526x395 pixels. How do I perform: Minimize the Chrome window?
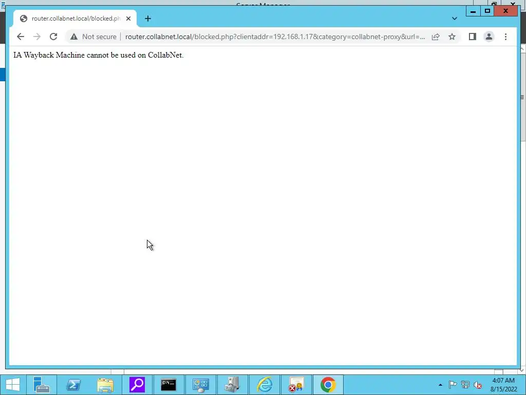pos(473,11)
